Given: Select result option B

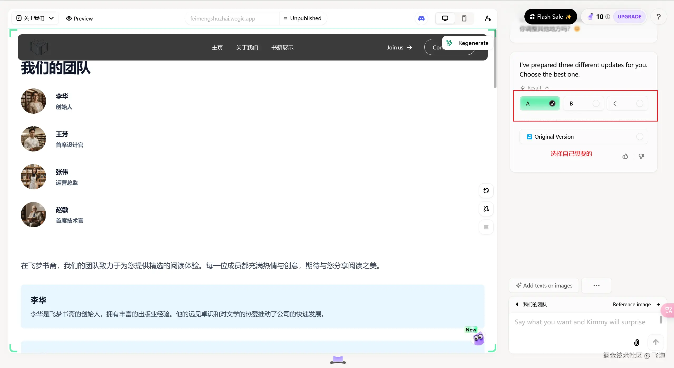Looking at the screenshot, I should point(583,103).
